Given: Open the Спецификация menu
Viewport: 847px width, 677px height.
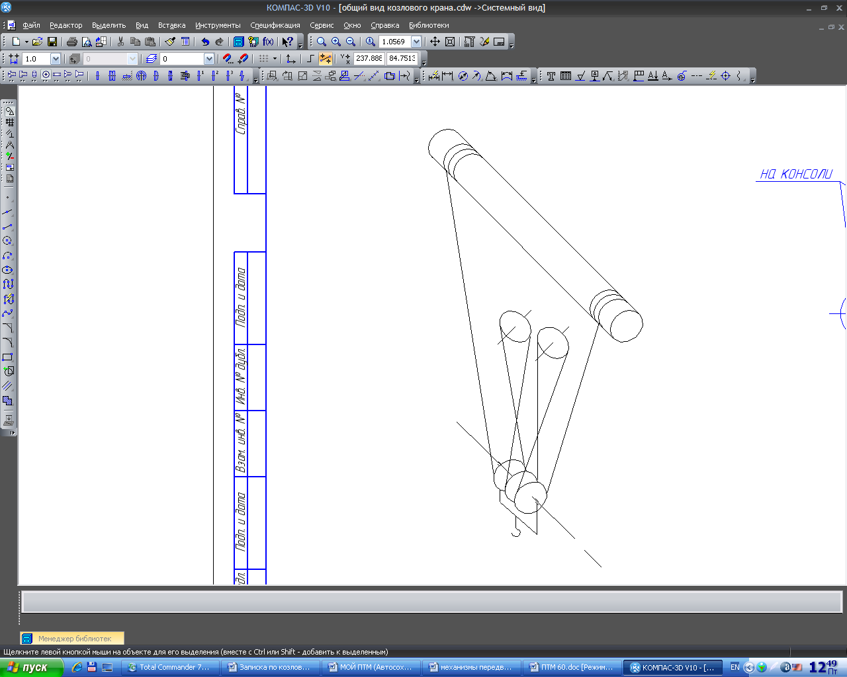Looking at the screenshot, I should point(275,25).
